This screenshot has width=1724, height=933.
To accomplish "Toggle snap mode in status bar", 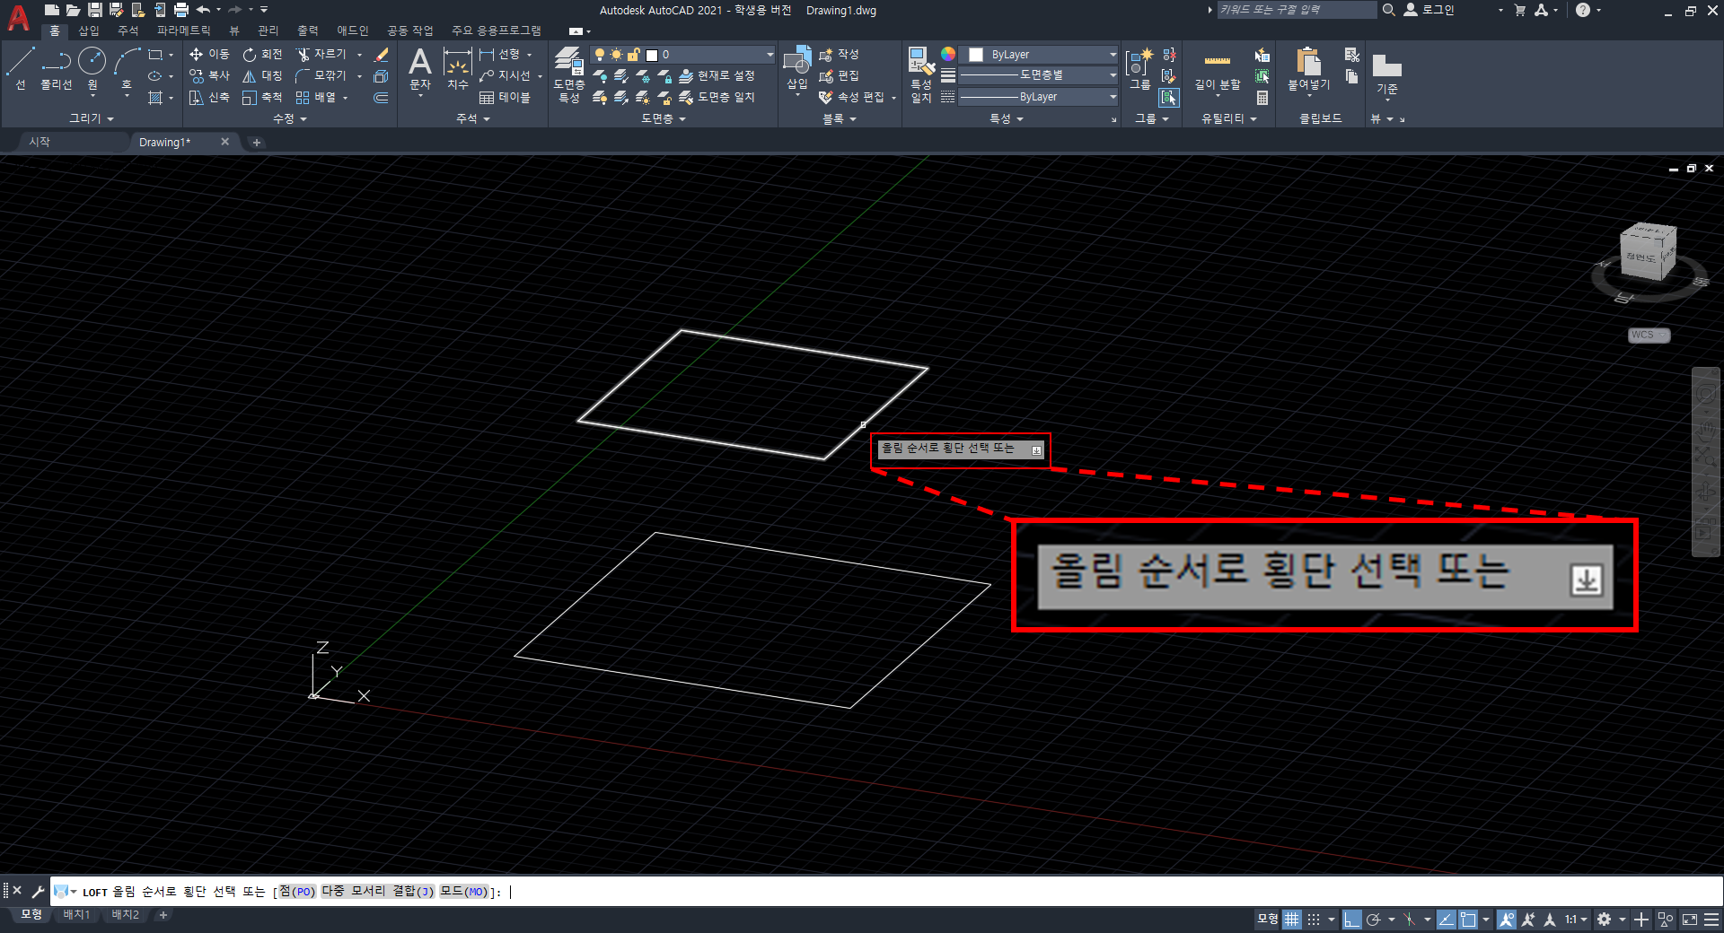I will (x=1314, y=920).
